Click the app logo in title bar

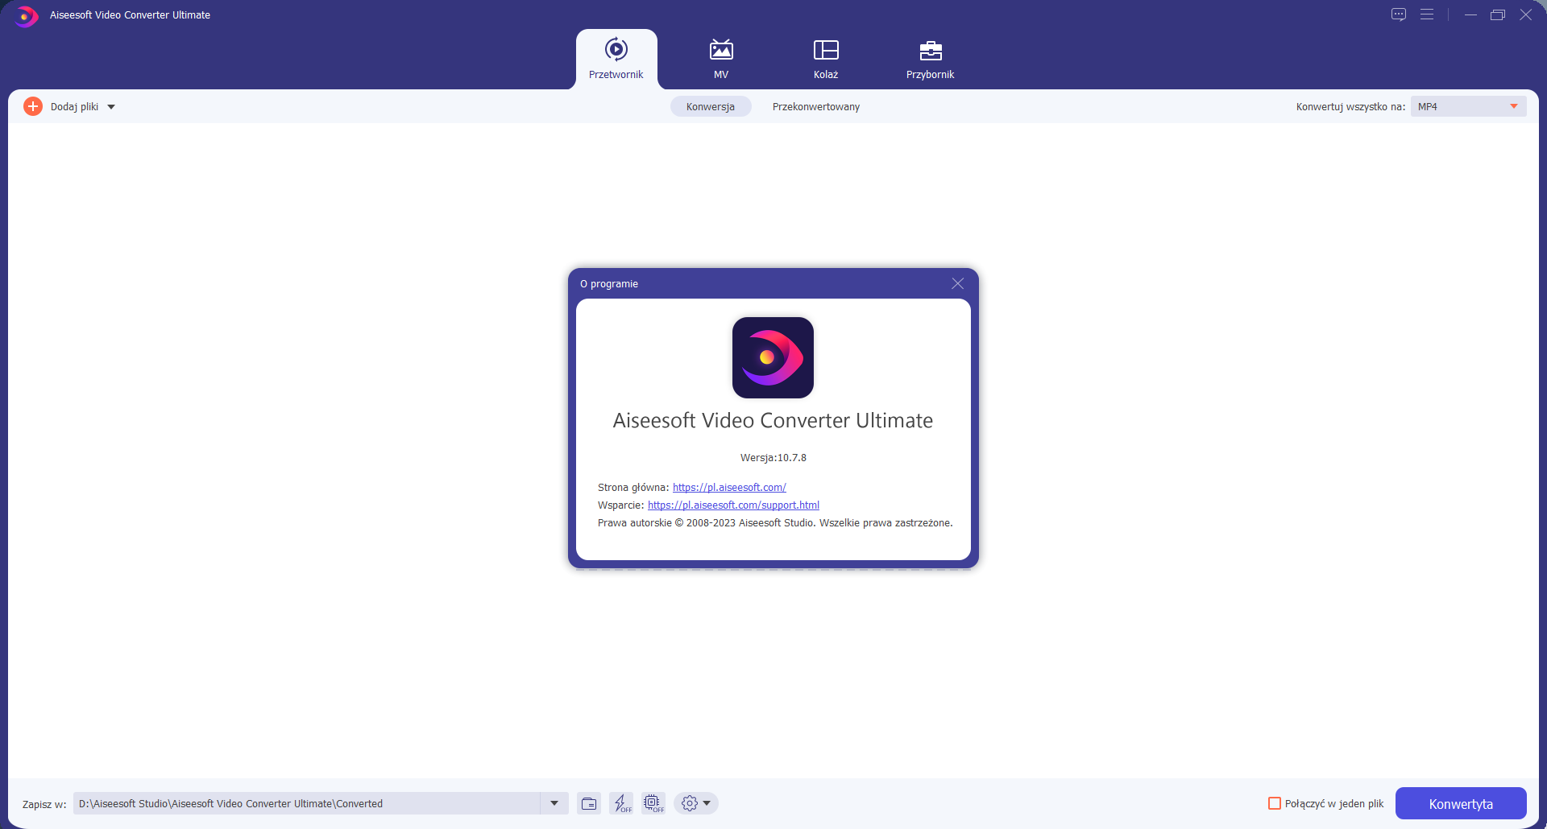tap(27, 15)
